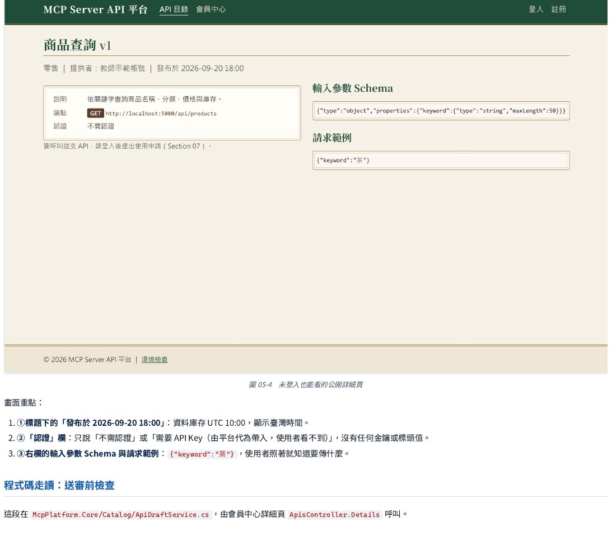Click the note 要呼叫這支 API 請登入後提出使用申請
This screenshot has width=612, height=550.
point(127,146)
